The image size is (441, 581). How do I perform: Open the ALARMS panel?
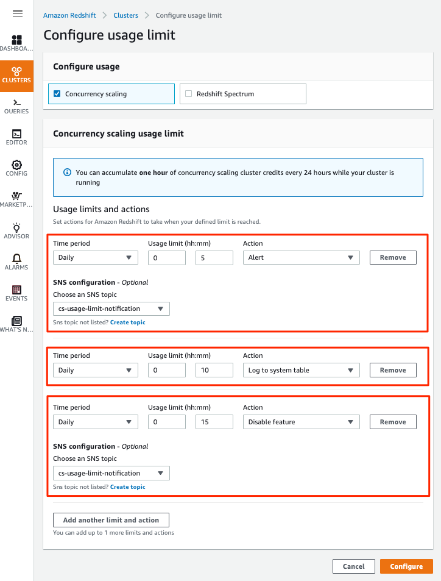pos(16,261)
